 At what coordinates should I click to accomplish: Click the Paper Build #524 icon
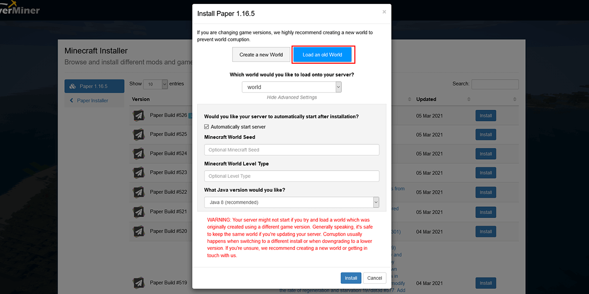(138, 153)
